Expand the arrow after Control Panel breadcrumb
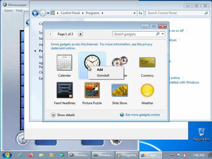212x159 pixels. pos(83,13)
